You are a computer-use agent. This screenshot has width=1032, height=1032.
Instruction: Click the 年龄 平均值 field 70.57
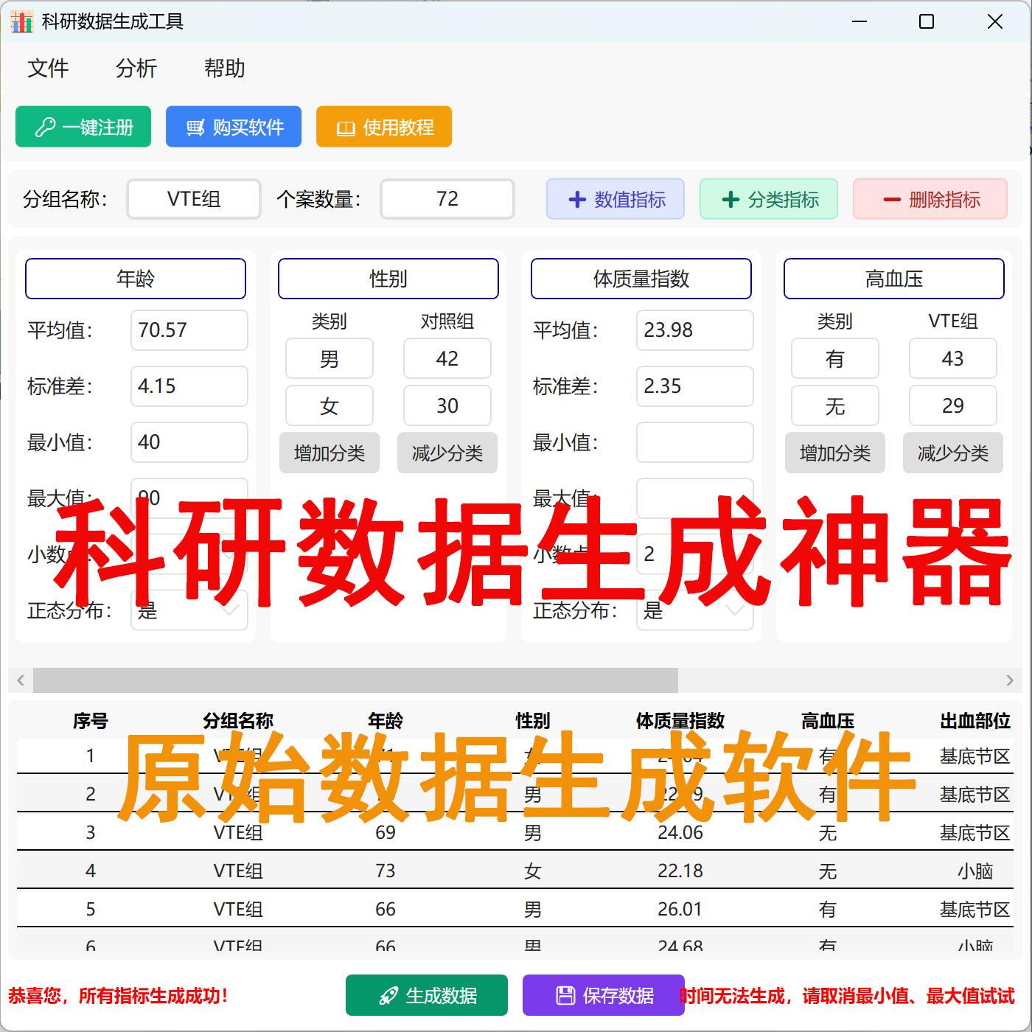(189, 330)
